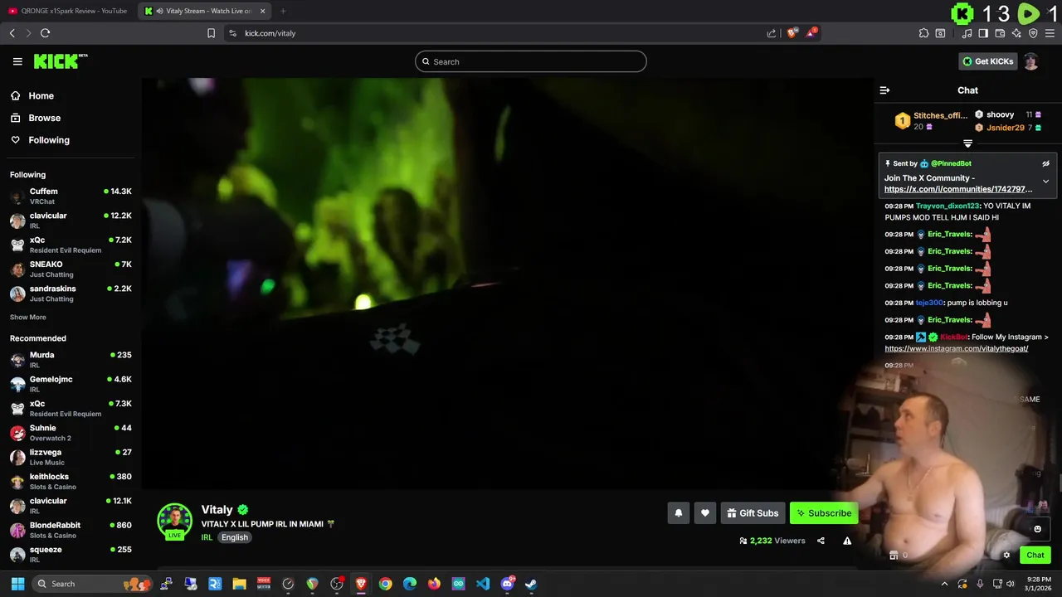The height and width of the screenshot is (597, 1062).
Task: Toggle follow heart button
Action: coord(704,513)
